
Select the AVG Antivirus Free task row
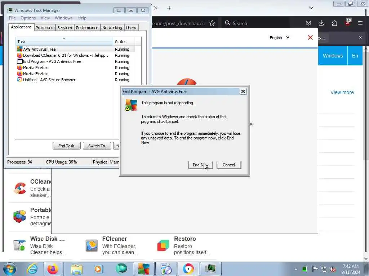pos(76,49)
